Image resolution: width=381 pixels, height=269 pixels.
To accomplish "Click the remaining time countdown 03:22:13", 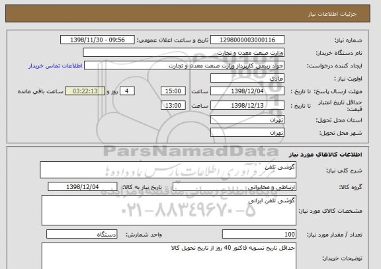I will point(85,91).
